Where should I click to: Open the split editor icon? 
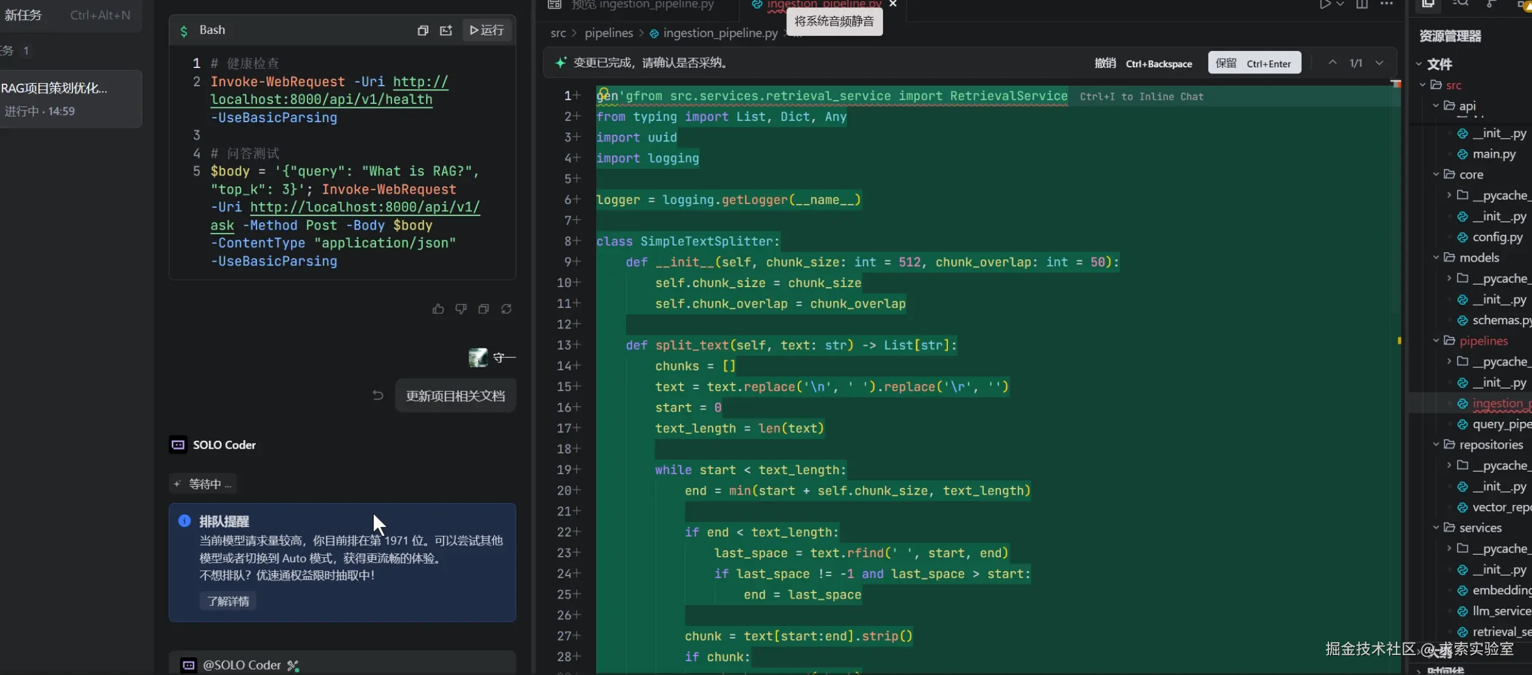pyautogui.click(x=1362, y=5)
